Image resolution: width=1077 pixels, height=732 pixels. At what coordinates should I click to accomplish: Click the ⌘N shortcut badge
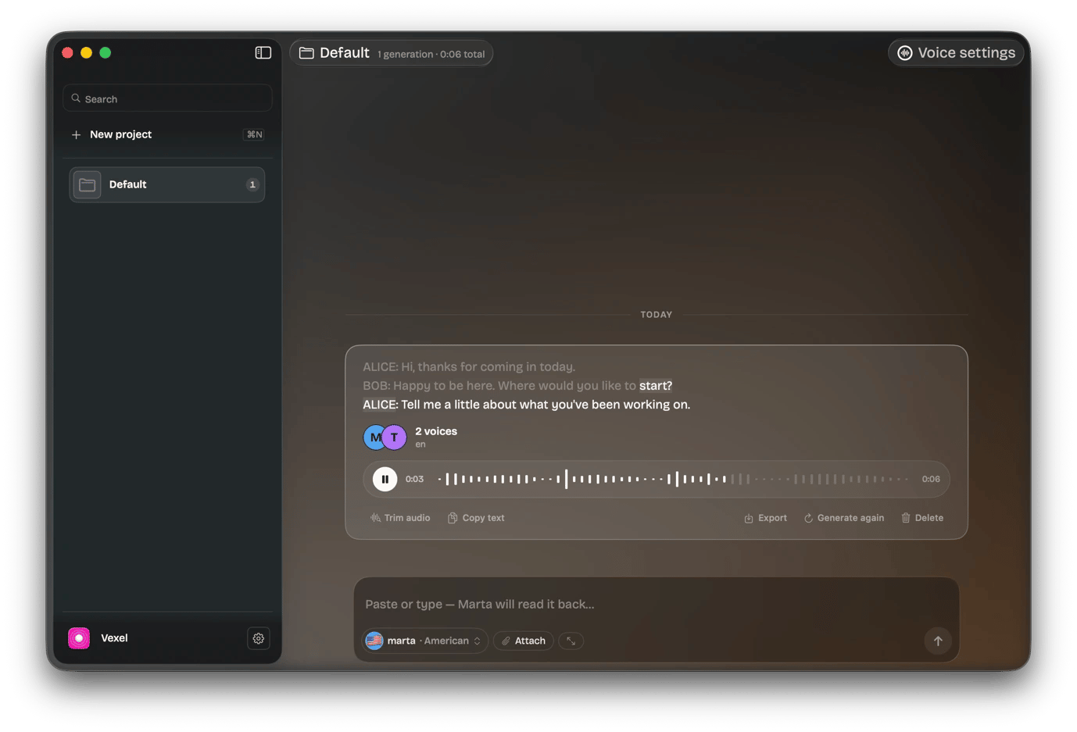click(255, 134)
